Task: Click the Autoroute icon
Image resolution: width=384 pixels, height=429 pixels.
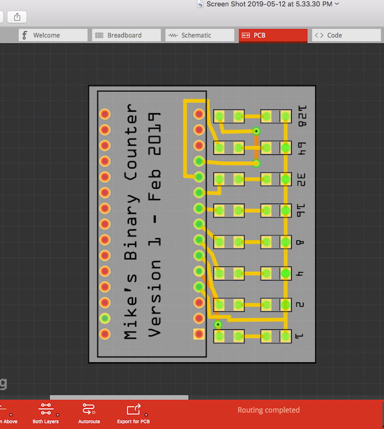Action: pyautogui.click(x=88, y=409)
